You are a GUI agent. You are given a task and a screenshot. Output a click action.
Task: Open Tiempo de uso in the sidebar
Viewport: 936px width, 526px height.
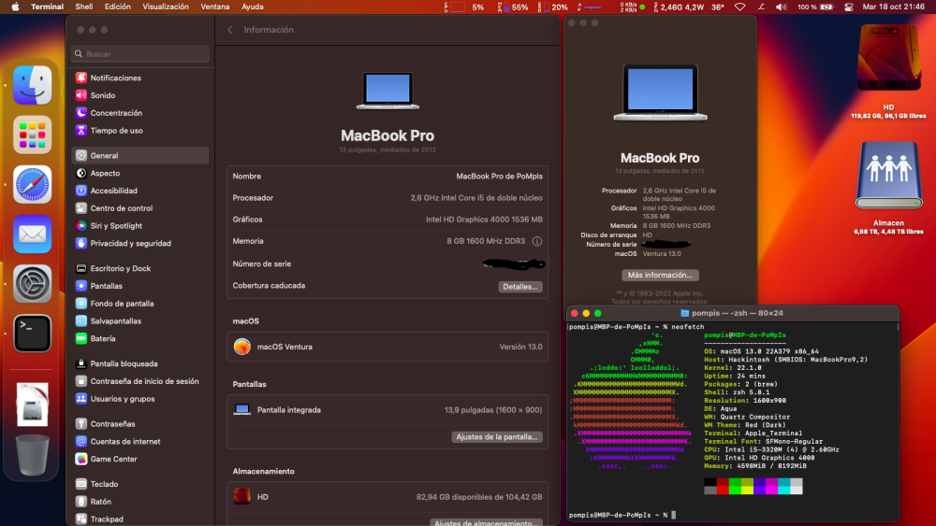point(139,131)
